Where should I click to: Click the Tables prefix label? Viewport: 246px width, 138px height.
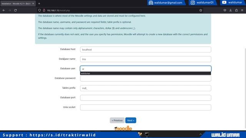[x=69, y=88]
